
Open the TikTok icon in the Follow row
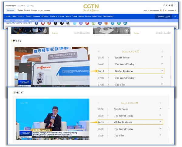[x=62, y=23]
